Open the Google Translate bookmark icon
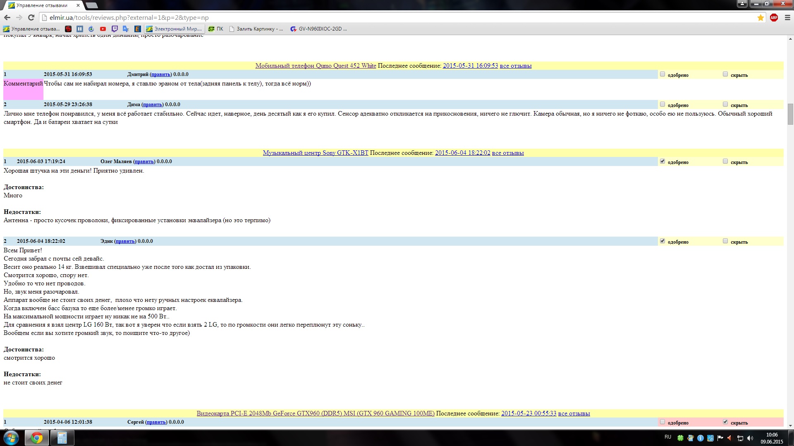This screenshot has height=446, width=794. [126, 29]
